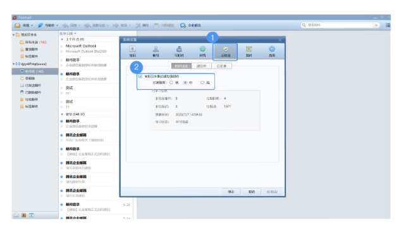The height and width of the screenshot is (235, 396).
Task: Switch to the 黑名单 blacklist sub-tab
Action: coord(201,66)
